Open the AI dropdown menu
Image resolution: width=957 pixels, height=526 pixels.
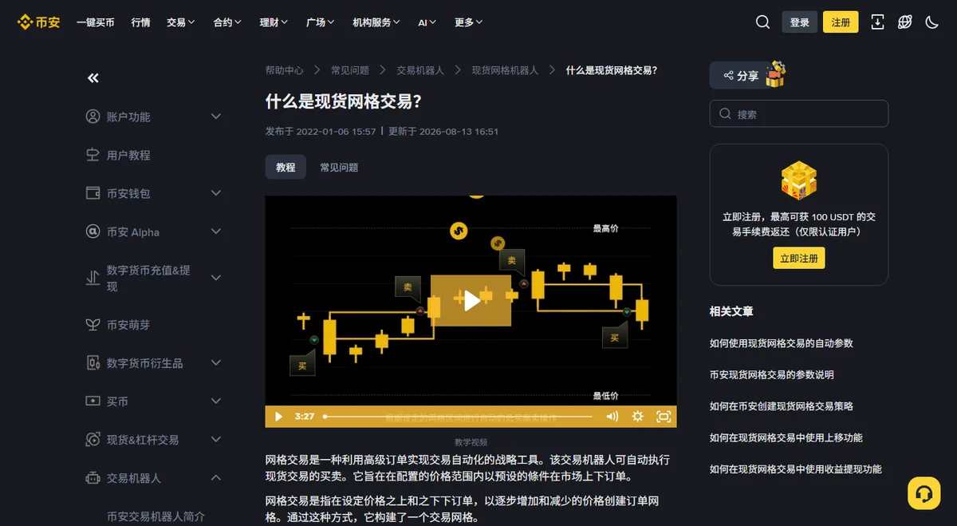click(427, 22)
